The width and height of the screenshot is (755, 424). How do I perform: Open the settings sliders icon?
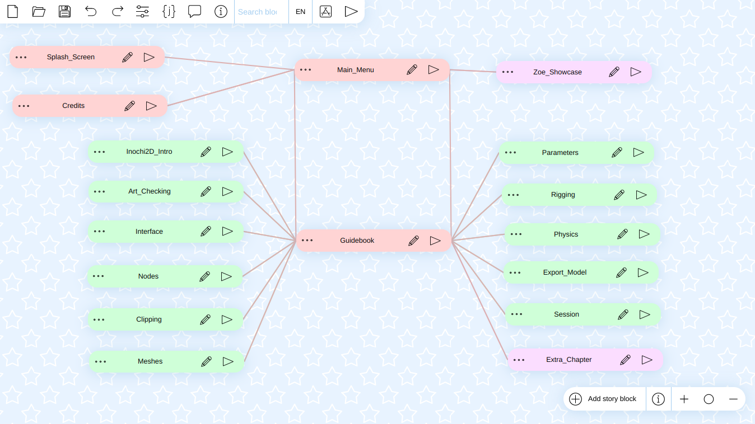(x=143, y=11)
